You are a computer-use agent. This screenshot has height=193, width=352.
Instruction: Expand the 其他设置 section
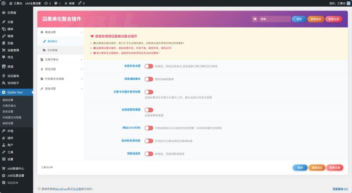[x=61, y=69]
